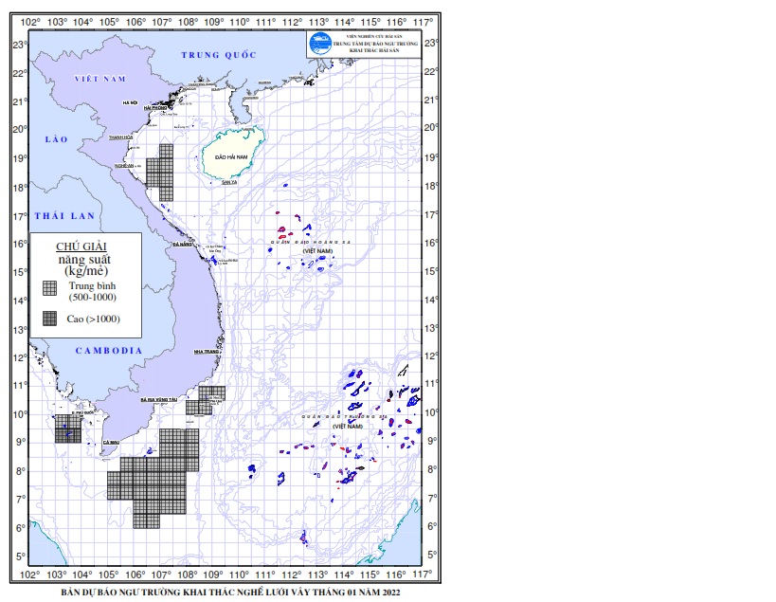Image resolution: width=776 pixels, height=602 pixels.
Task: Click the ĐẢO HẢI NAM island label
Action: (231, 157)
